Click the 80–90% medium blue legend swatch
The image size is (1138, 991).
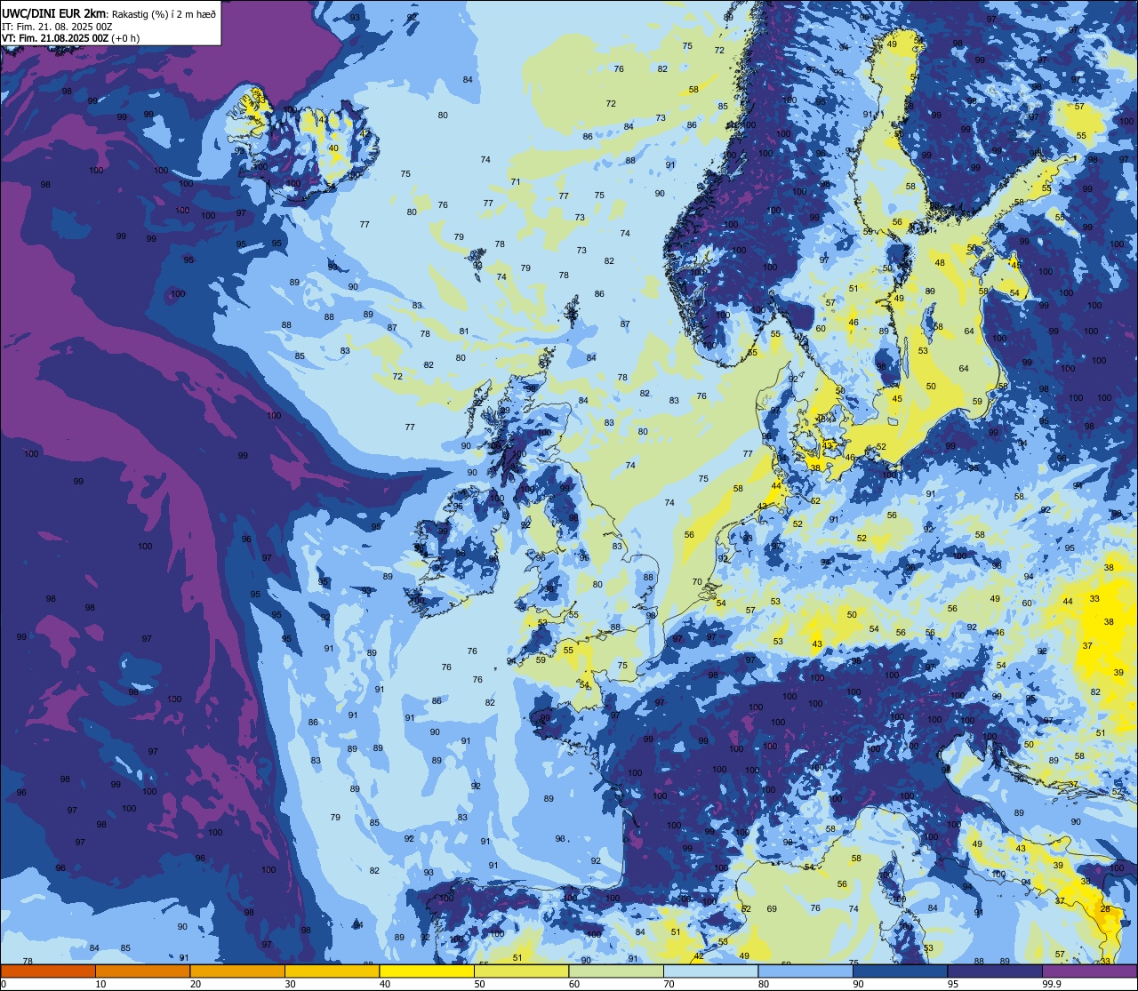coord(805,971)
